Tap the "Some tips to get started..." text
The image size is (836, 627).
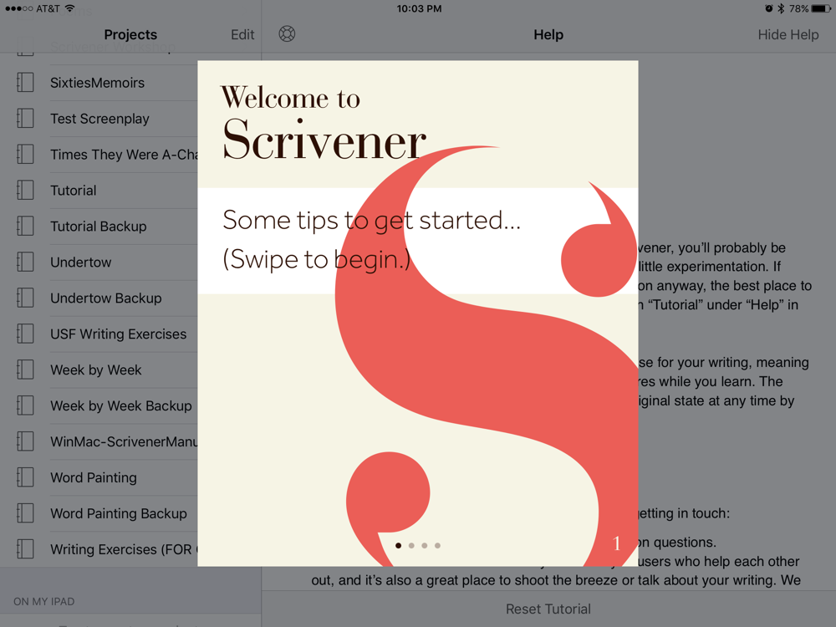372,220
